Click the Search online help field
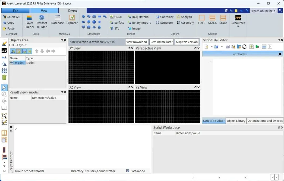This screenshot has height=181, width=284. tap(263, 11)
